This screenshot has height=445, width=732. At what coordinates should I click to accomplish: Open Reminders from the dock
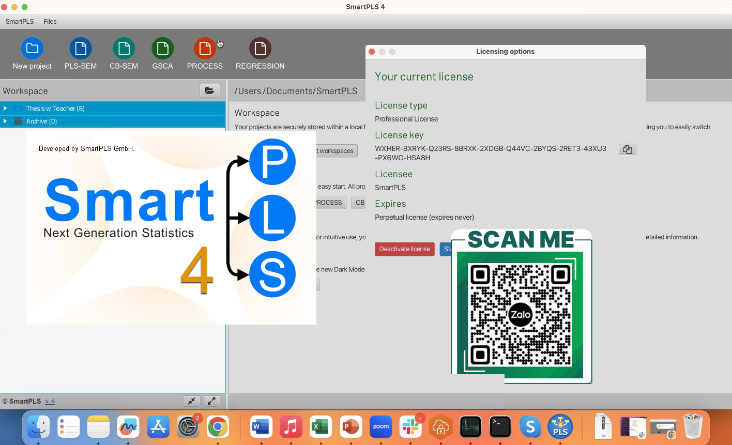(68, 427)
